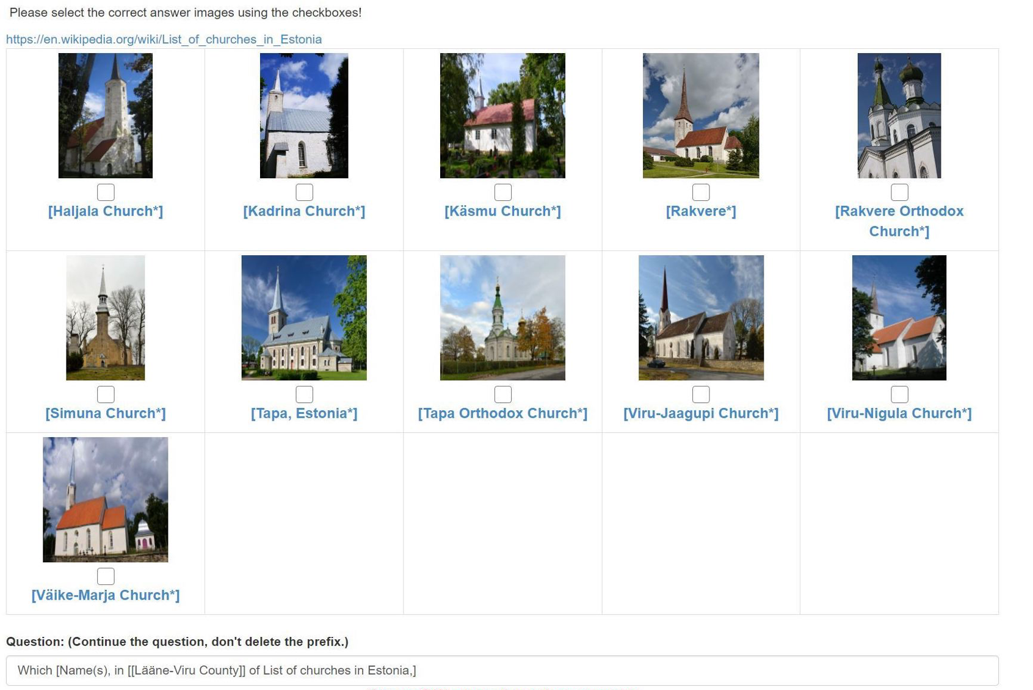The width and height of the screenshot is (1033, 690).
Task: Check the Käsmu Church checkbox
Action: [502, 192]
